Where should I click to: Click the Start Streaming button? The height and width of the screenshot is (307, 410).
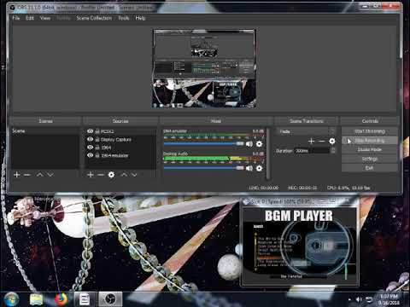(x=370, y=131)
